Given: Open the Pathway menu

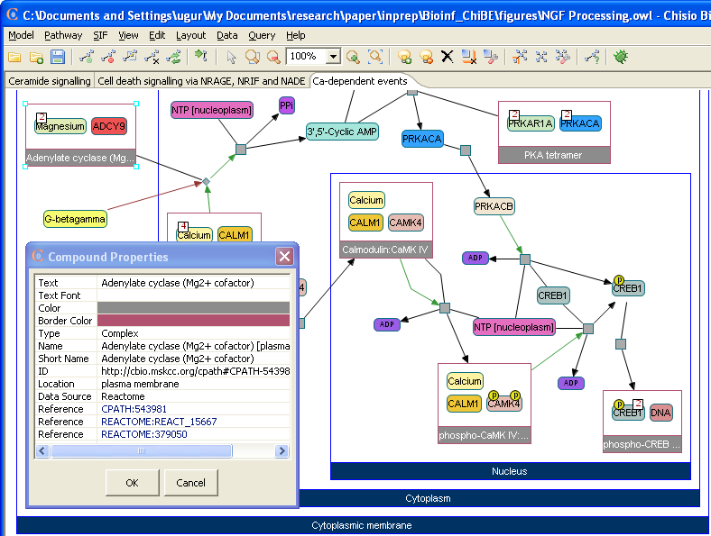Looking at the screenshot, I should pyautogui.click(x=63, y=35).
